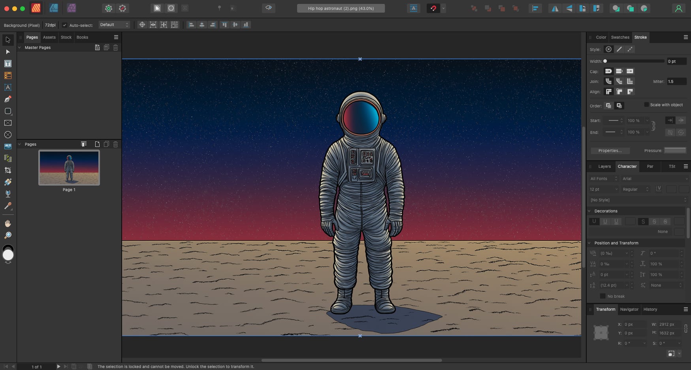
Task: Open the Layers tab
Action: 604,166
